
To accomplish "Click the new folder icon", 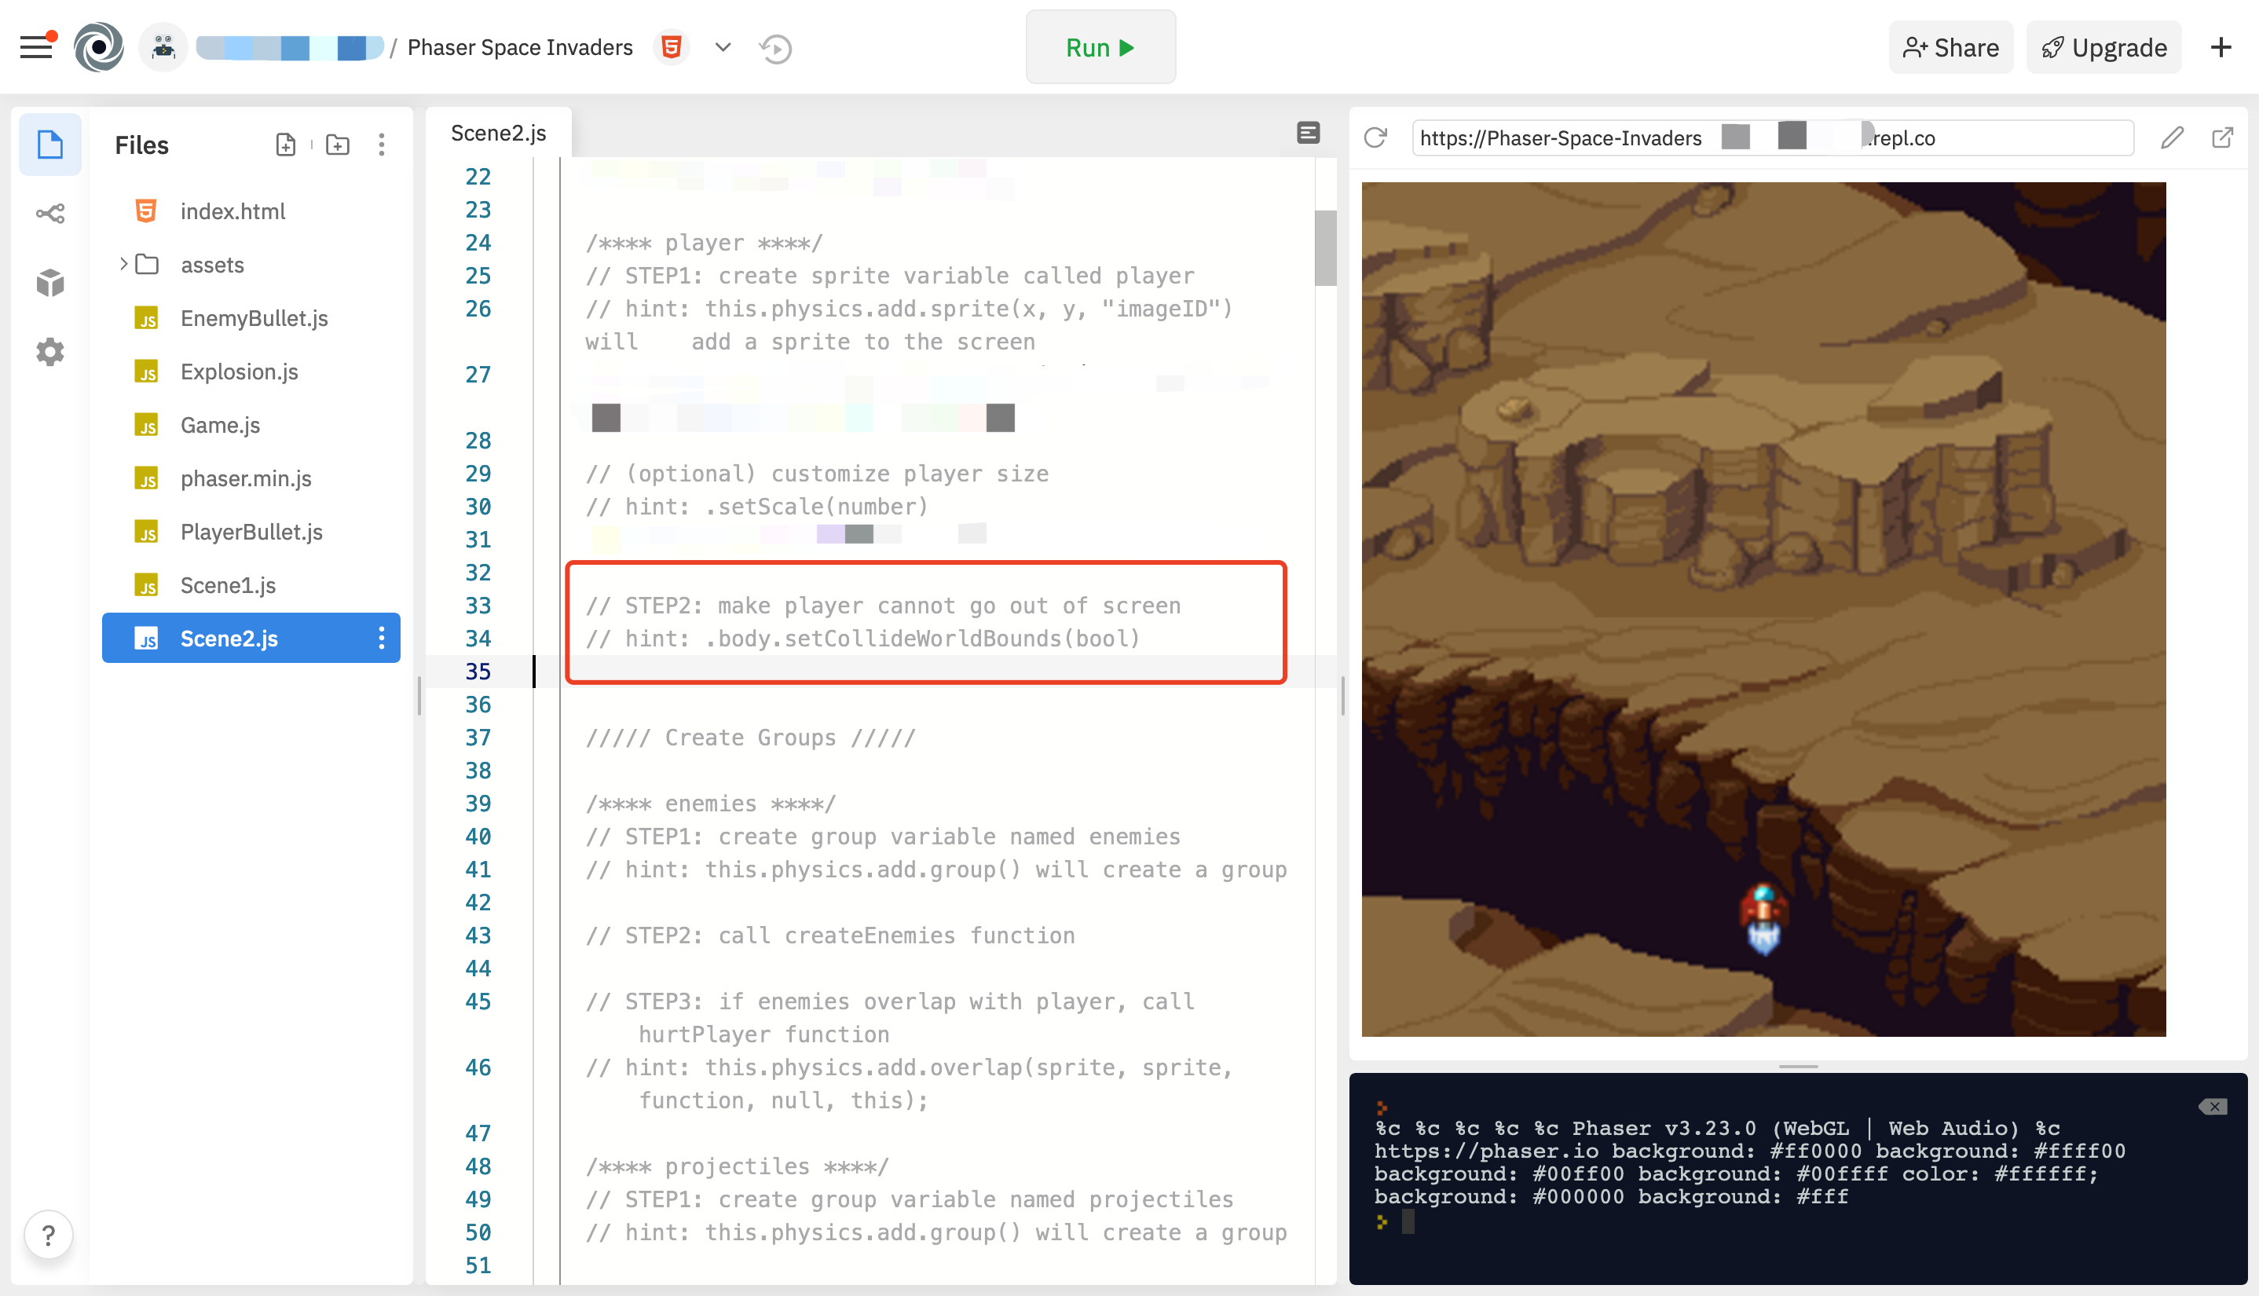I will coord(337,145).
